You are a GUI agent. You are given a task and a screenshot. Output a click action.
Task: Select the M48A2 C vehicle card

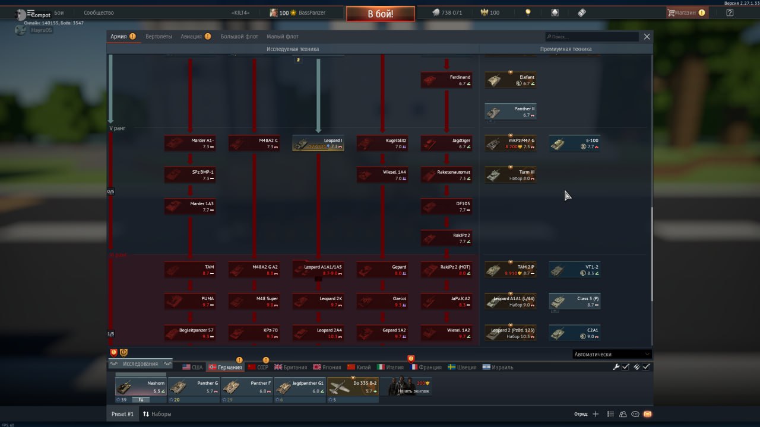[x=254, y=144]
